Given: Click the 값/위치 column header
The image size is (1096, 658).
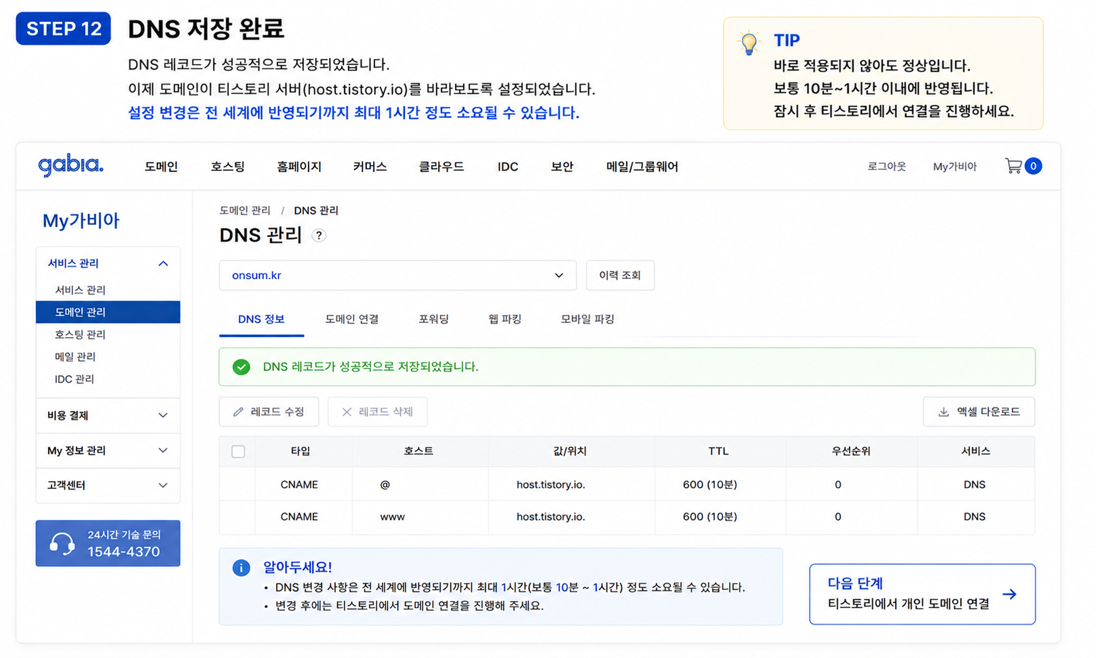Looking at the screenshot, I should point(570,452).
